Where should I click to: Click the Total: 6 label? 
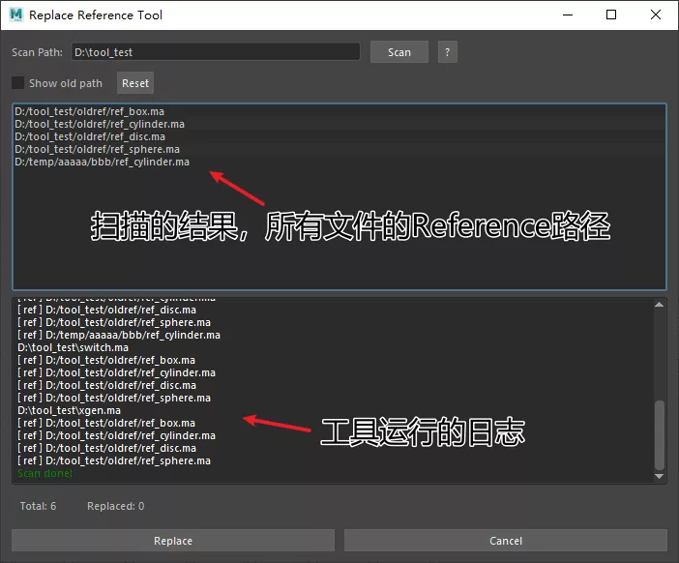38,506
